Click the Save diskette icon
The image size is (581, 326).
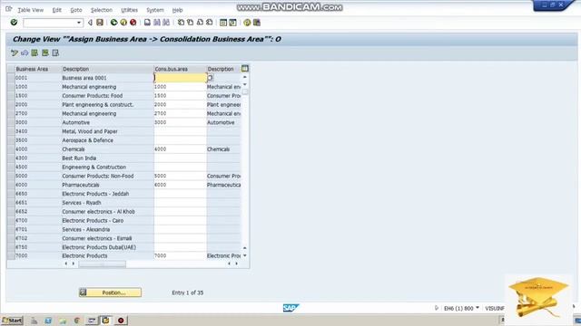tap(100, 23)
